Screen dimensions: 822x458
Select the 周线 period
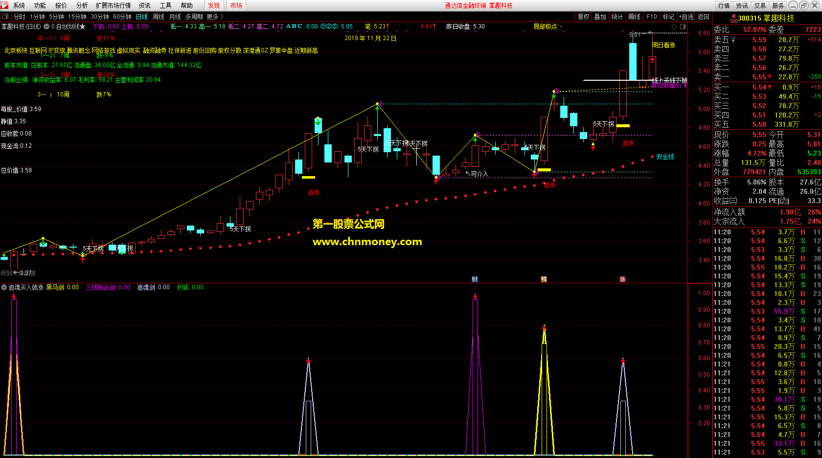click(x=159, y=17)
